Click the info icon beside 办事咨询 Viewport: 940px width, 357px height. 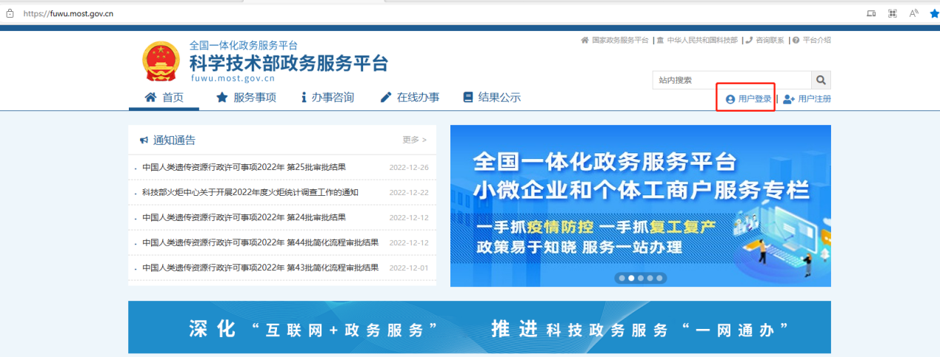tap(304, 98)
